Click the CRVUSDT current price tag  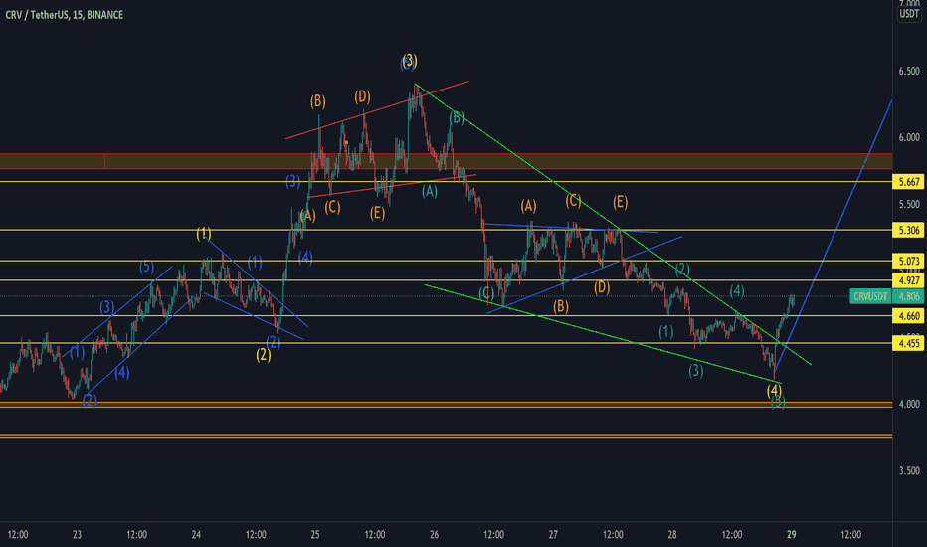pyautogui.click(x=871, y=296)
